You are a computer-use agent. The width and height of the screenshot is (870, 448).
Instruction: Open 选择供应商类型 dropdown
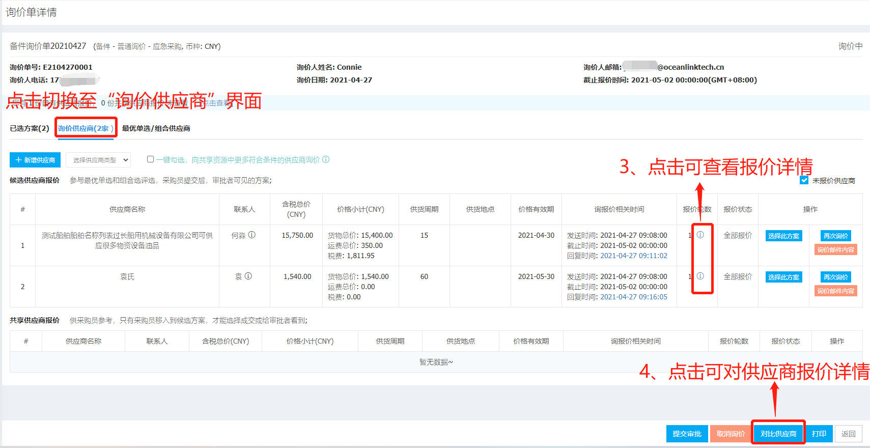click(x=98, y=160)
